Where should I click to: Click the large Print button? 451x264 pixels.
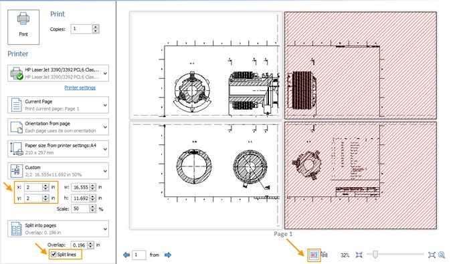pos(23,27)
